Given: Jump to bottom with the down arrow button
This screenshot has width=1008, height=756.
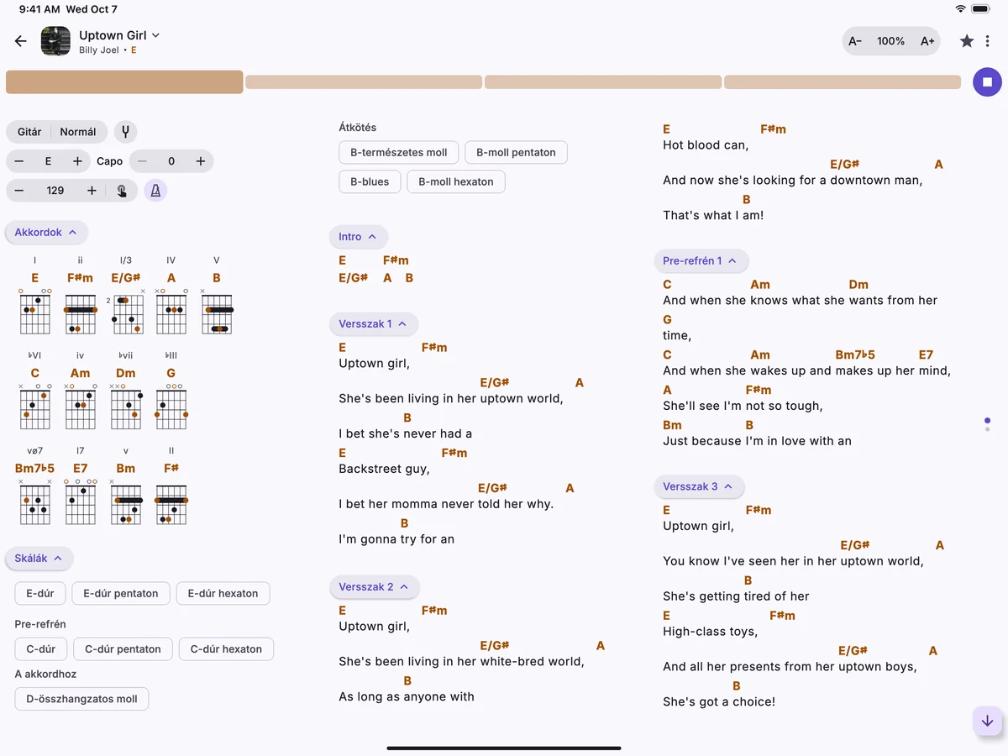Looking at the screenshot, I should pos(987,721).
